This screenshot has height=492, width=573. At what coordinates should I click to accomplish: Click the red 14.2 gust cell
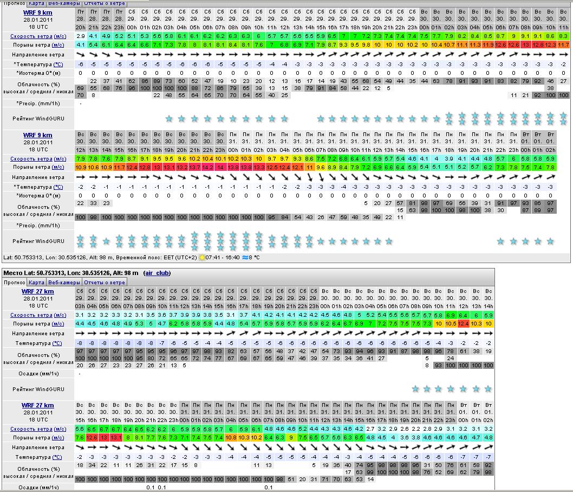(207, 168)
